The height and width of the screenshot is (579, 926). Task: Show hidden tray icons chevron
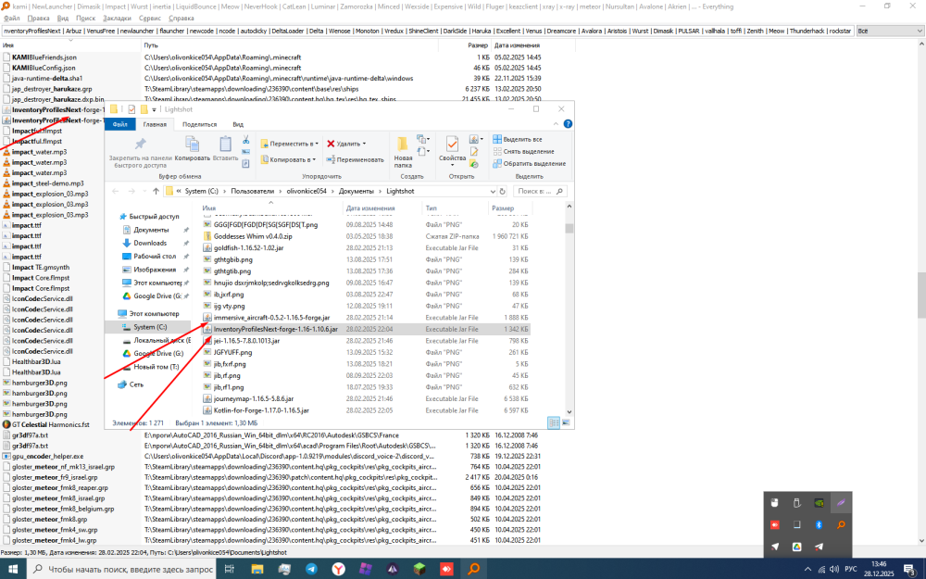(x=807, y=569)
